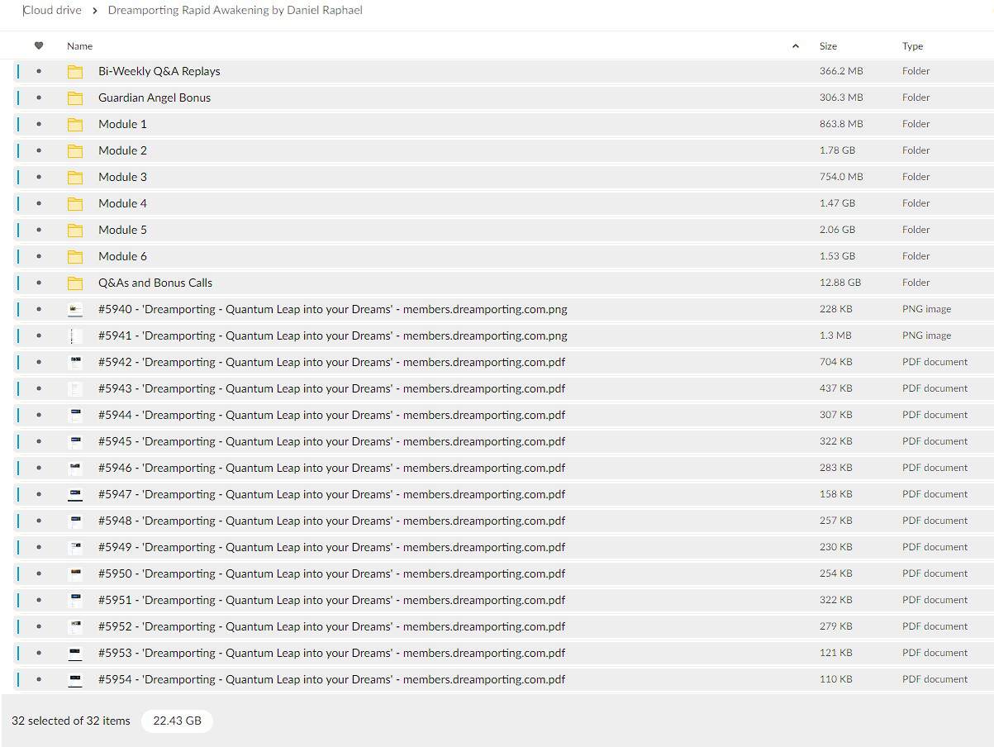Click the breadcrumb chevron after Cloud drive
Viewport: 994px width, 747px height.
click(95, 11)
